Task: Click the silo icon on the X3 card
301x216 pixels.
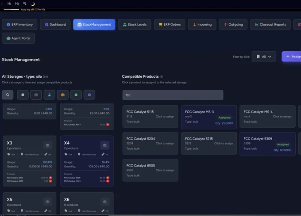Action: [48, 145]
